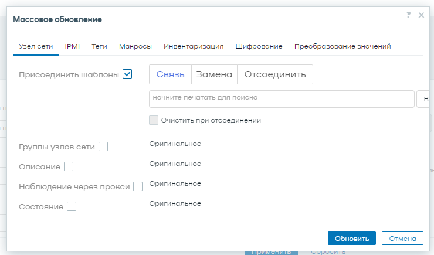Image resolution: width=434 pixels, height=255 pixels.
Task: Click the Отмена button
Action: tap(402, 238)
